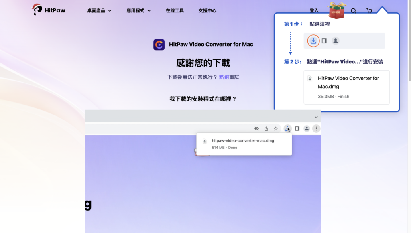This screenshot has height=233, width=411.
Task: Open the search magnifier icon
Action: (x=353, y=11)
